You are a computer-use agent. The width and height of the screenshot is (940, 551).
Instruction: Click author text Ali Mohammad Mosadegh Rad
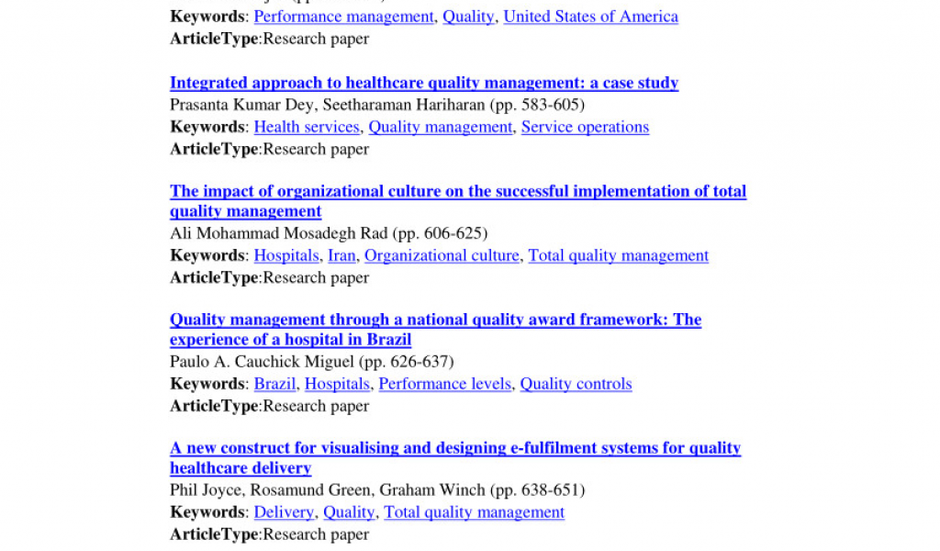pos(279,233)
